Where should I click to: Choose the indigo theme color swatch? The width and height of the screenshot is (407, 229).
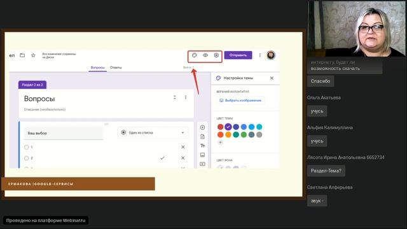(x=236, y=127)
